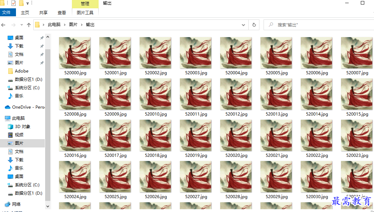Screen dimensions: 374x212
Task: Go back using the back arrow
Action: coord(3,25)
